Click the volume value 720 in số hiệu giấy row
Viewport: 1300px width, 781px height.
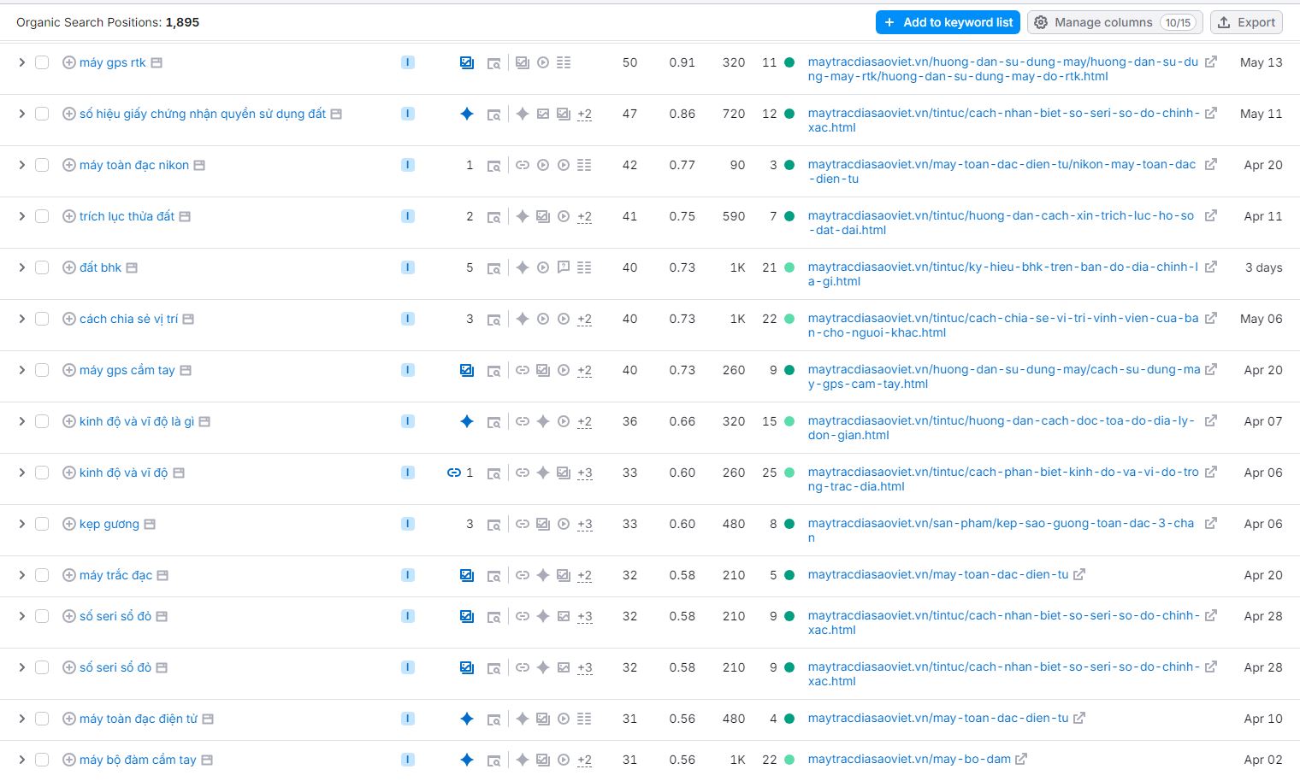(734, 114)
